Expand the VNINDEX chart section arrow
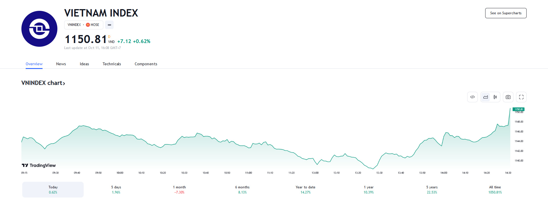The width and height of the screenshot is (548, 212). click(x=64, y=83)
